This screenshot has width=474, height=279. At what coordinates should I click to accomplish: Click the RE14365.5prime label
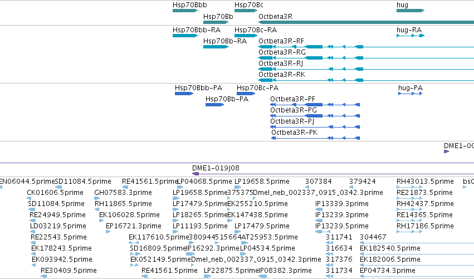click(425, 215)
